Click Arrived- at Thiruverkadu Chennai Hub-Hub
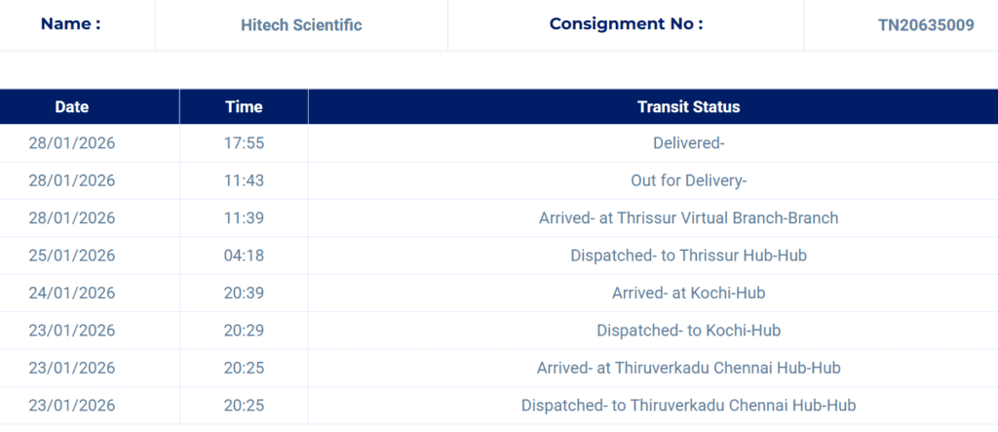998x432 pixels. click(688, 368)
